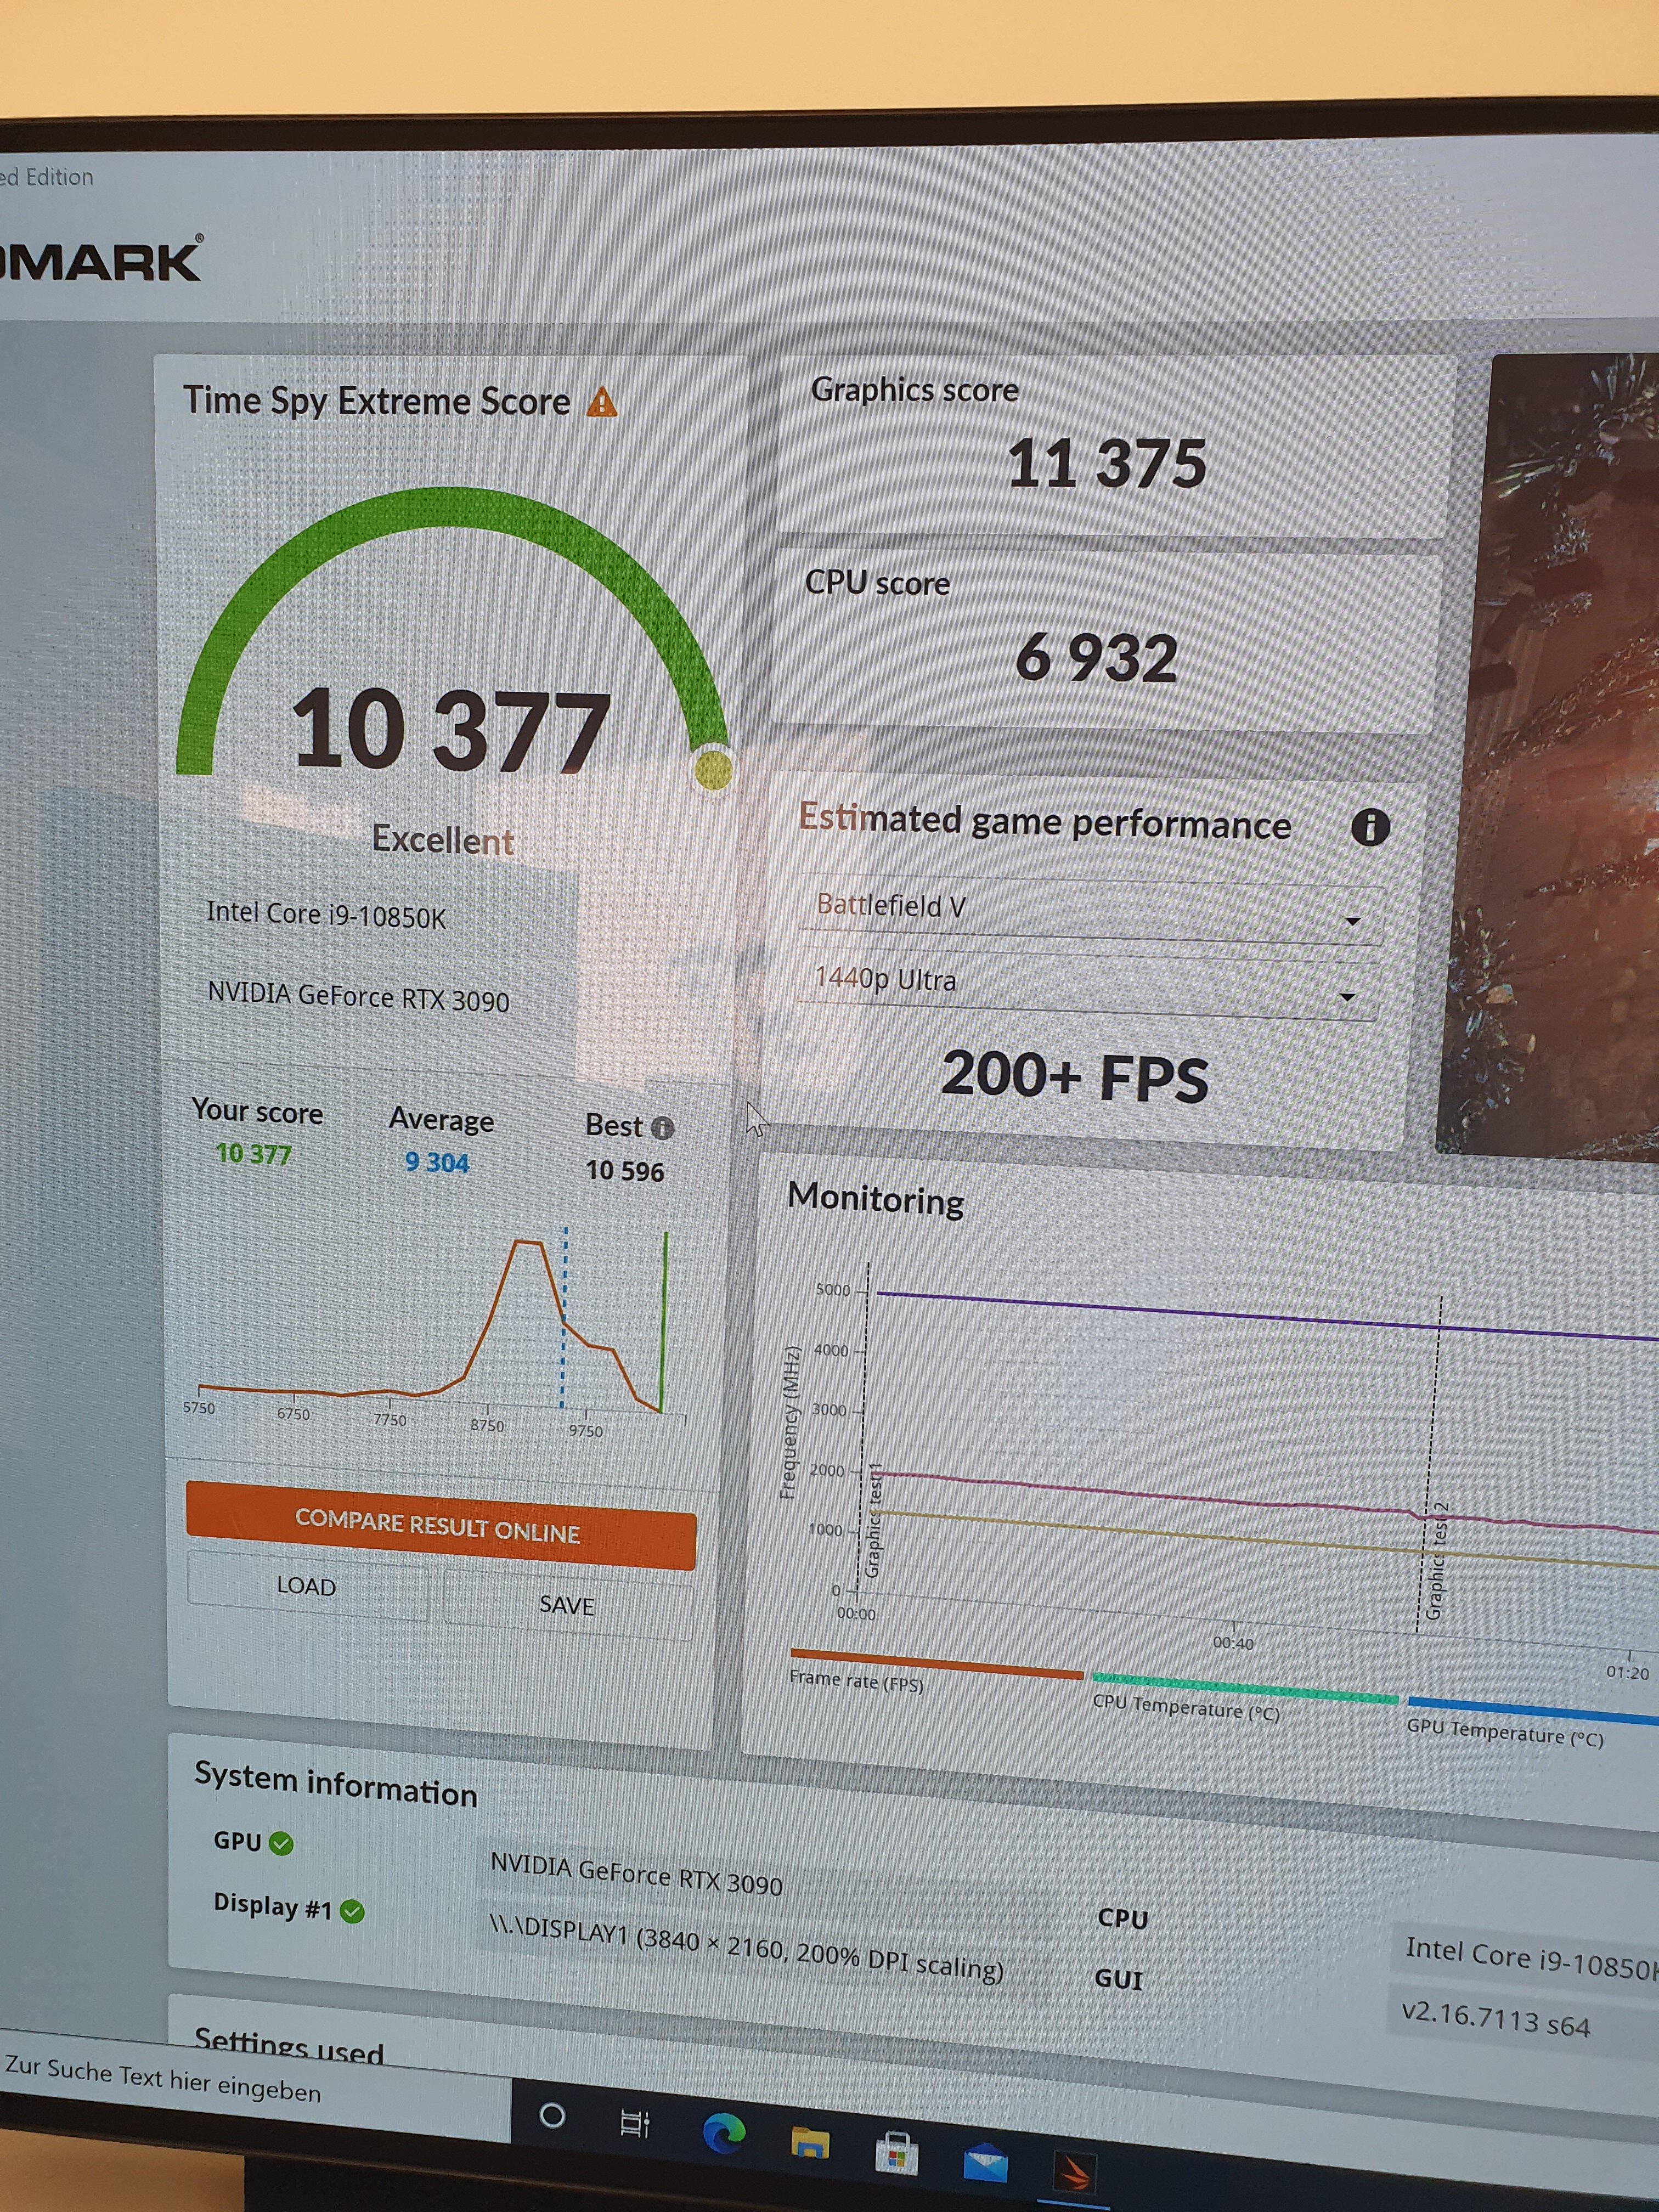The image size is (1659, 2212).
Task: Click the LOAD button
Action: 307,1586
